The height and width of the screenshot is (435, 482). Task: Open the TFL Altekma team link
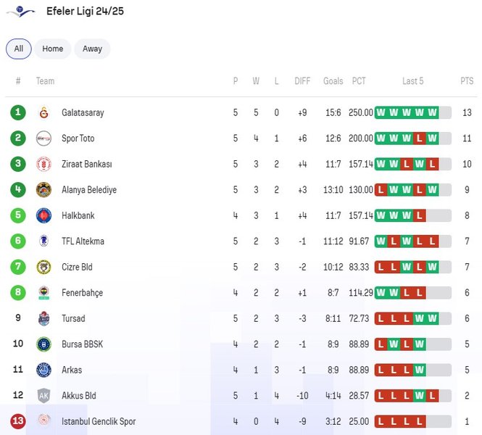83,241
